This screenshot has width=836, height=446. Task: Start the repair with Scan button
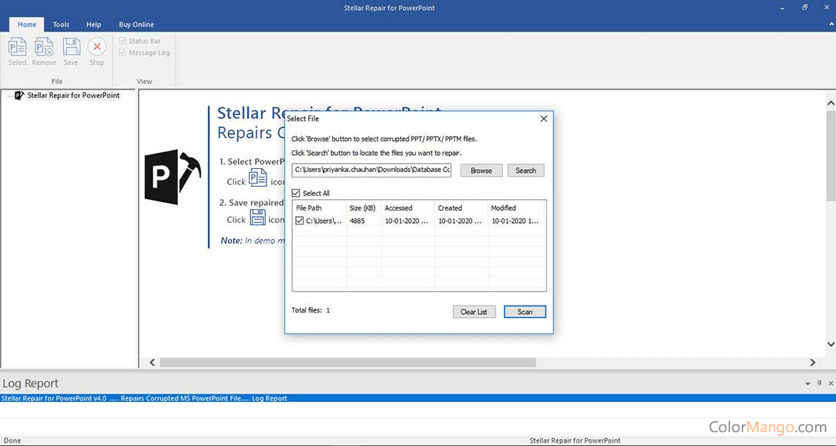525,312
